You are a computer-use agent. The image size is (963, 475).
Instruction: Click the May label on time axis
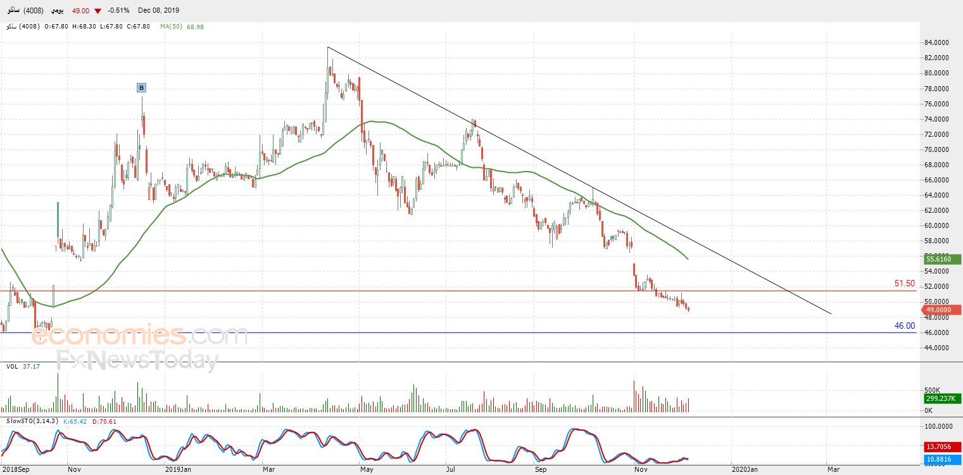click(366, 469)
